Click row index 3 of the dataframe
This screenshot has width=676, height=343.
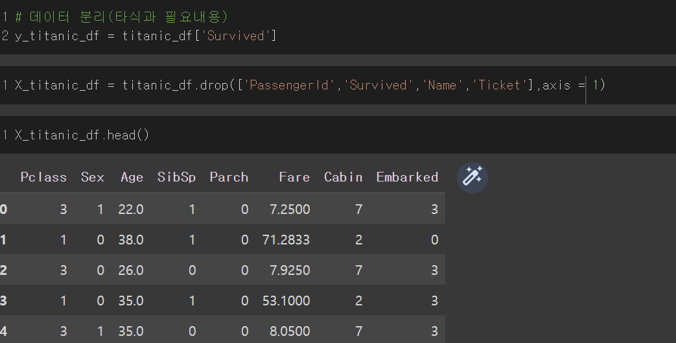click(x=3, y=301)
